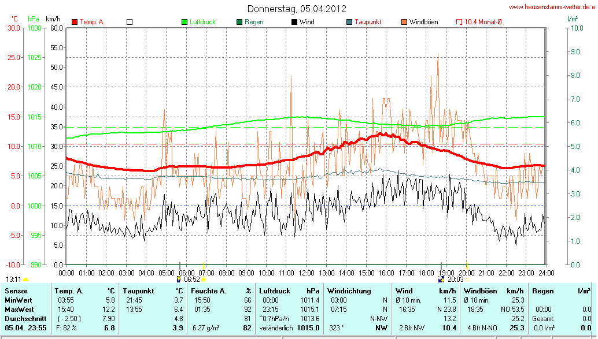Click the Taupunkt label in the legend
This screenshot has height=339, width=598.
[x=368, y=22]
